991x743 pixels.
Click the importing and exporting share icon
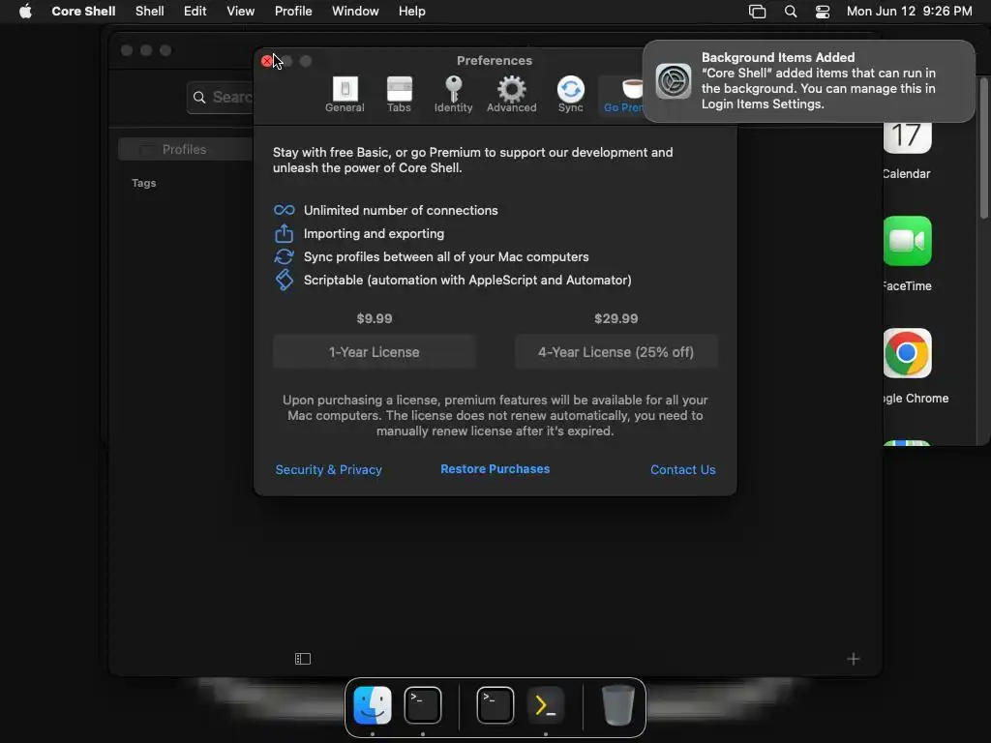point(284,233)
